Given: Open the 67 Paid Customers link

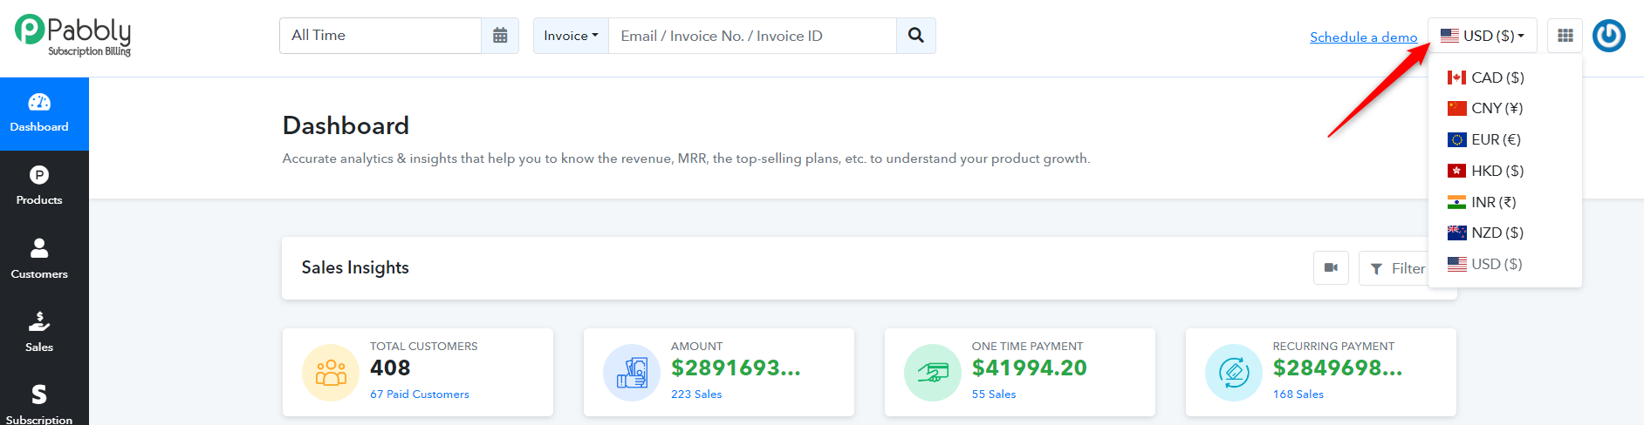Looking at the screenshot, I should [x=420, y=395].
